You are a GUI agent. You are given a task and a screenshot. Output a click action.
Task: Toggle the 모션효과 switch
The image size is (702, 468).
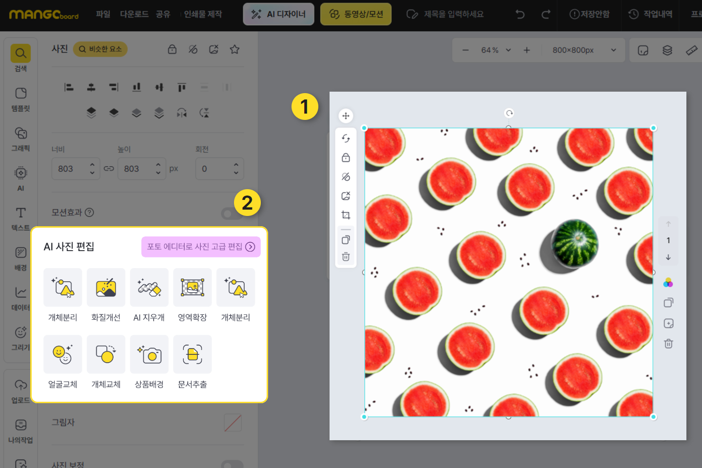coord(232,213)
